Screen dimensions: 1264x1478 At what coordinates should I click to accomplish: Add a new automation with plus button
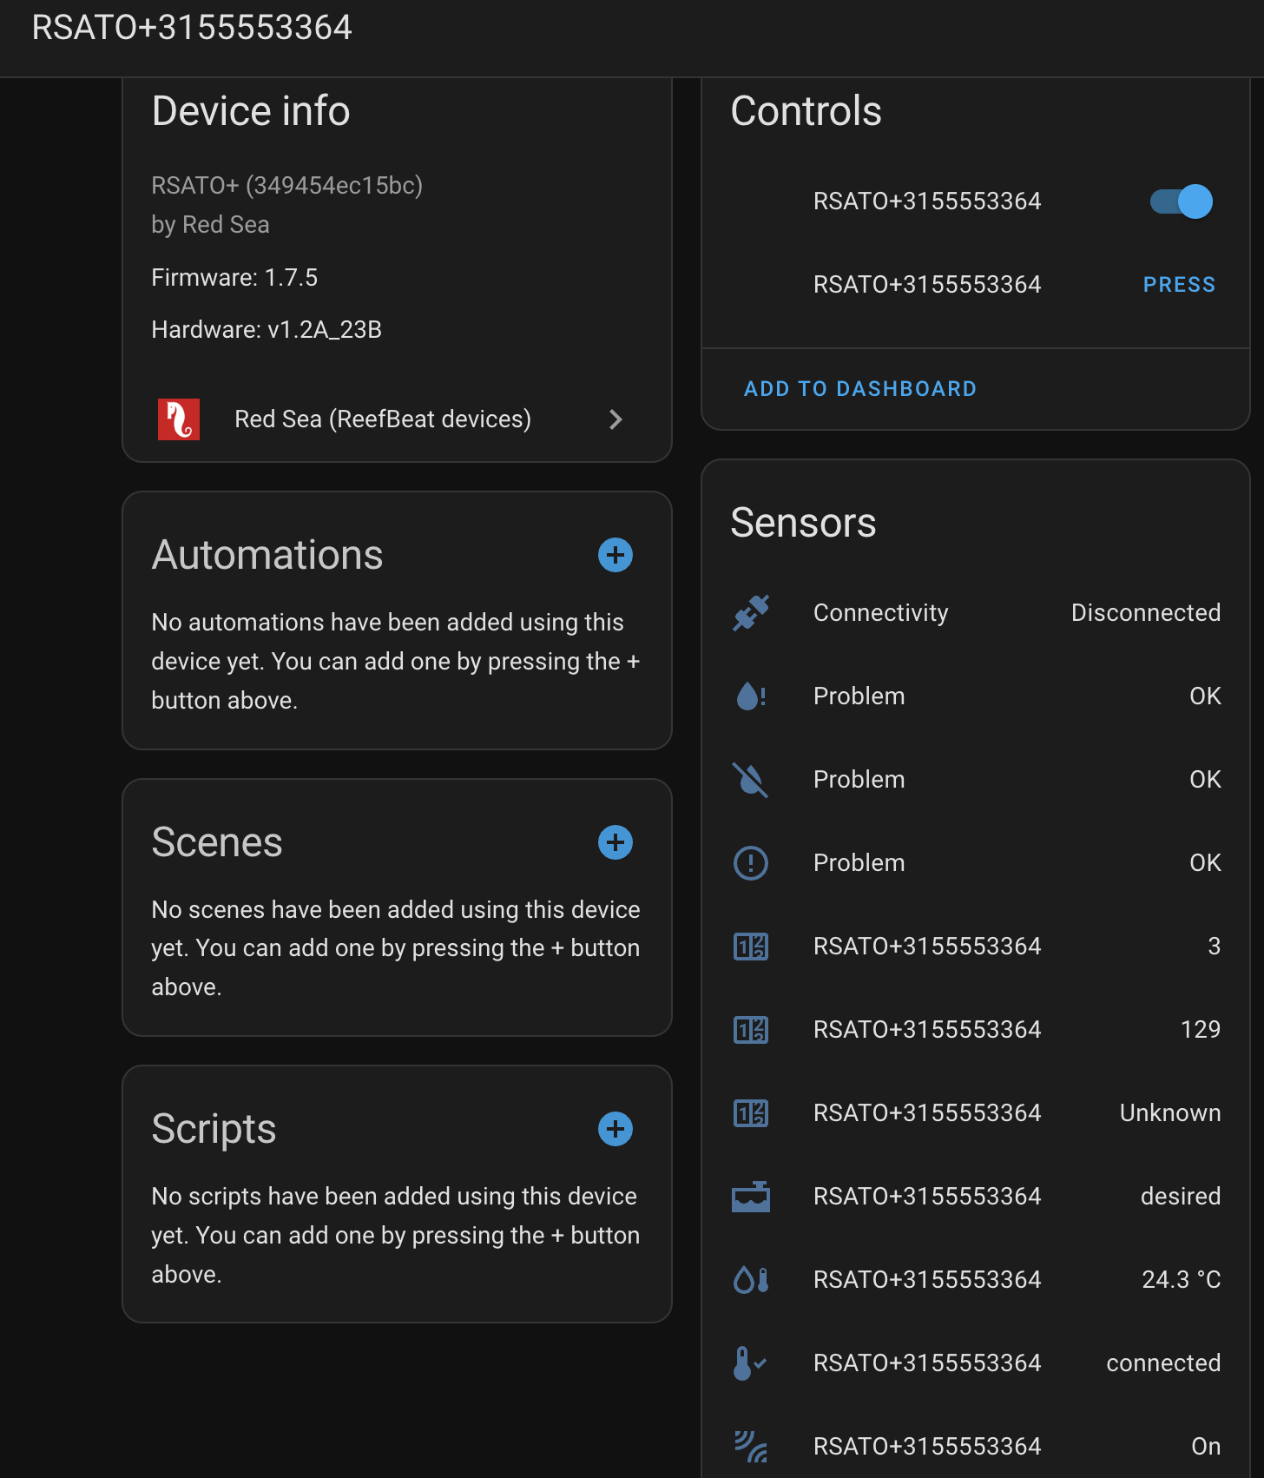tap(616, 555)
